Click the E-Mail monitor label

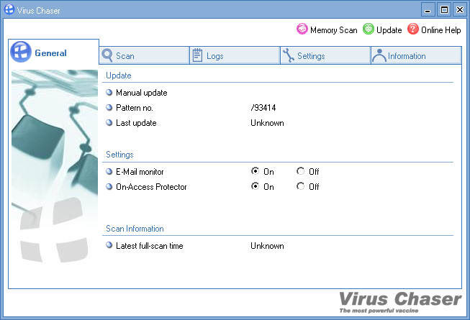click(140, 172)
